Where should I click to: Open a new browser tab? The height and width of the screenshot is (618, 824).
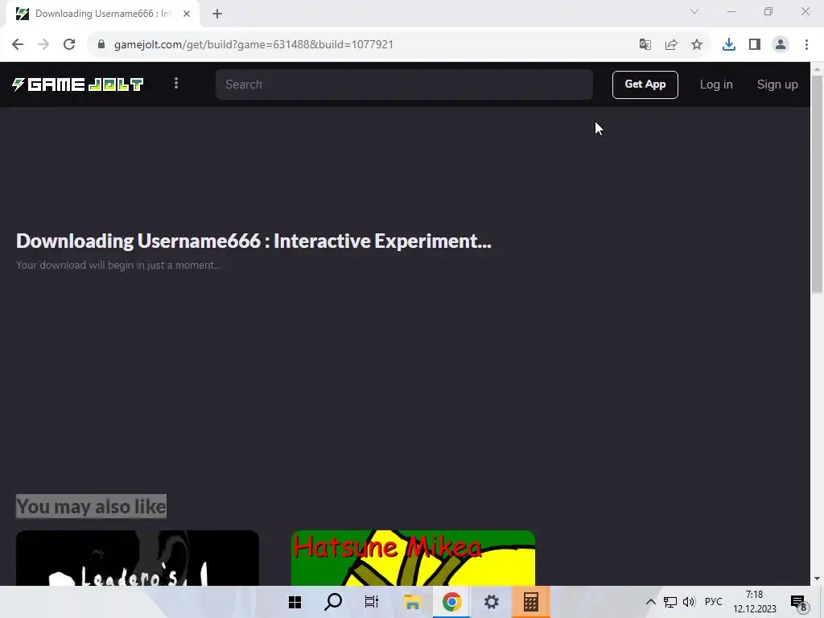[x=217, y=14]
